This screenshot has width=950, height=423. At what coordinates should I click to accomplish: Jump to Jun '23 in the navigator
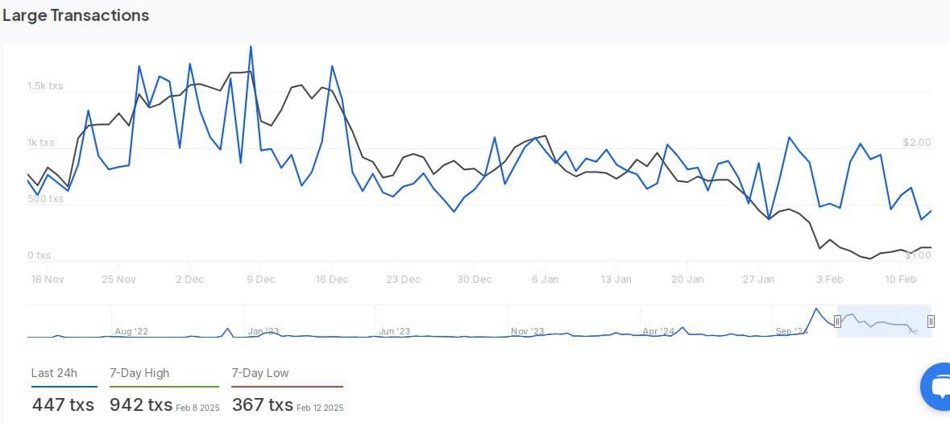394,331
